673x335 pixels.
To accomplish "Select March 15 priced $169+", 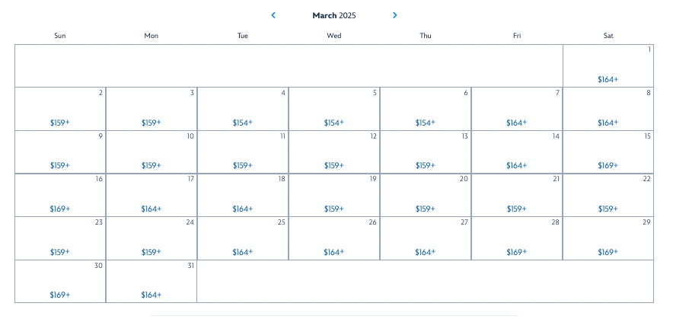I will [x=608, y=152].
